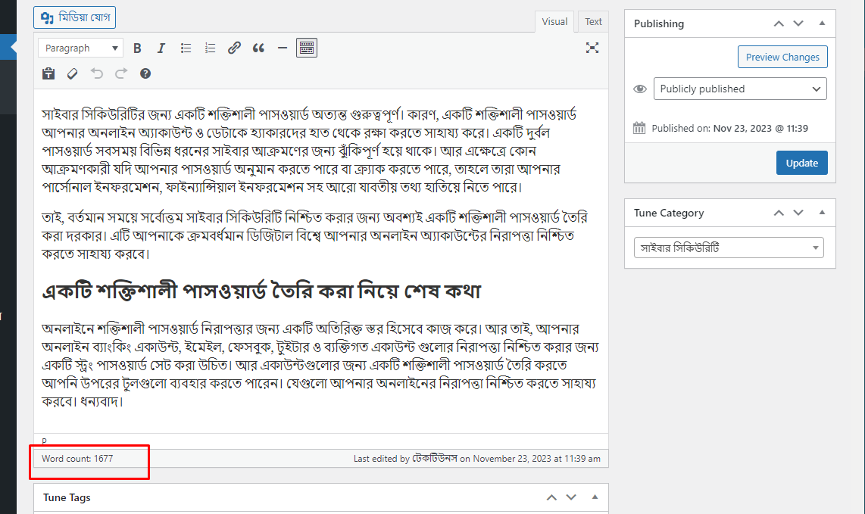865x514 pixels.
Task: Insert a horizontal line with the toolbar icon
Action: (x=282, y=48)
